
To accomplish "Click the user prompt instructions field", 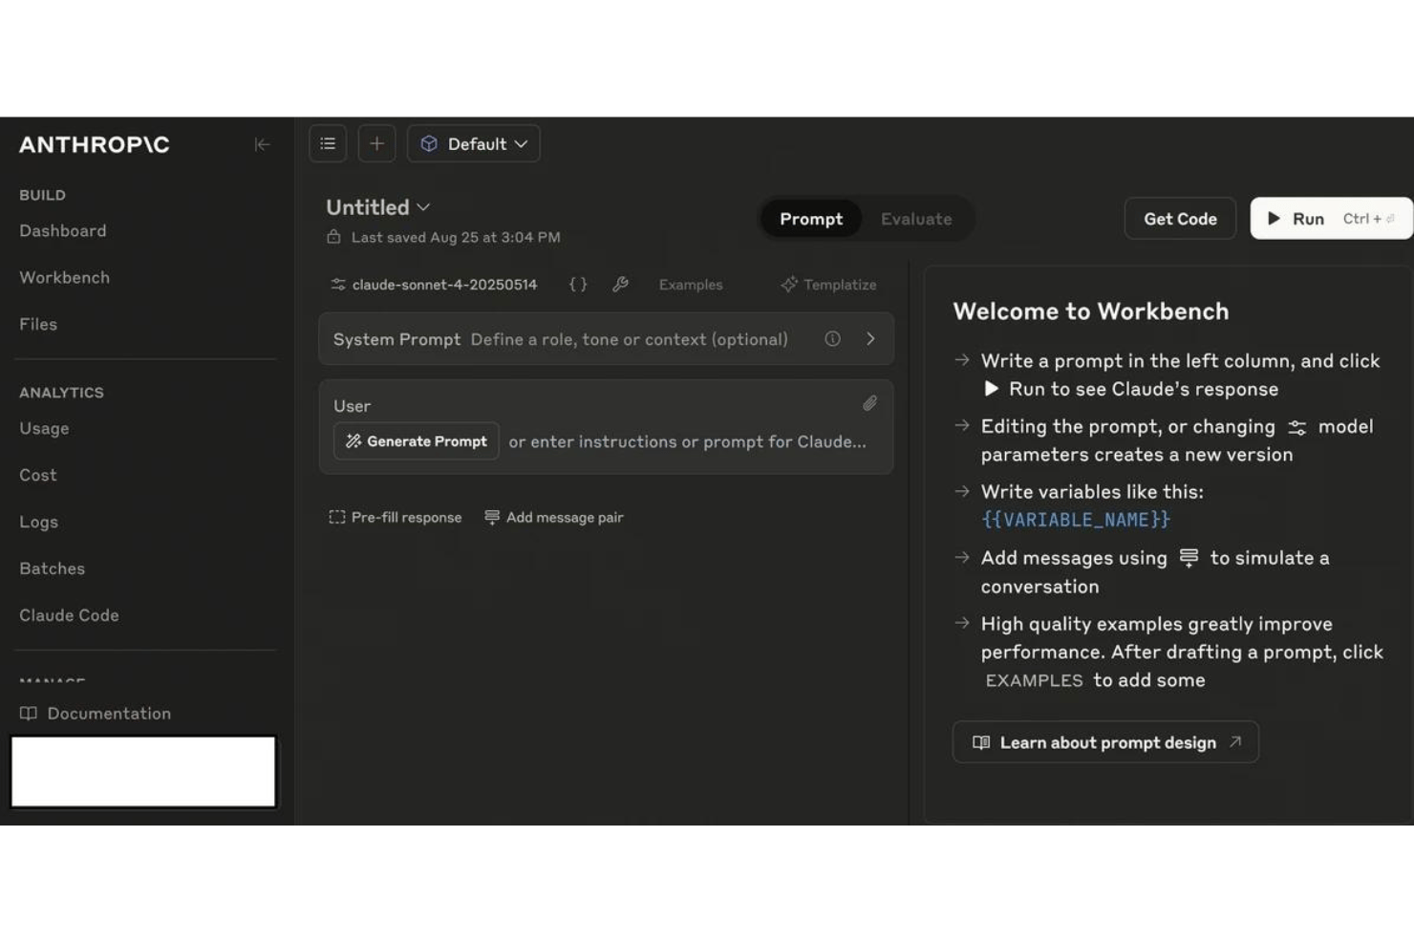I will (x=688, y=441).
